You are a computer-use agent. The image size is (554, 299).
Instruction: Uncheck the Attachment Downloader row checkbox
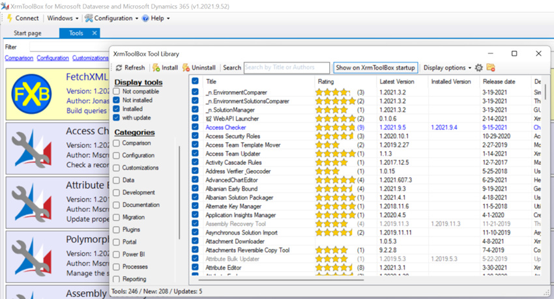[x=195, y=241]
